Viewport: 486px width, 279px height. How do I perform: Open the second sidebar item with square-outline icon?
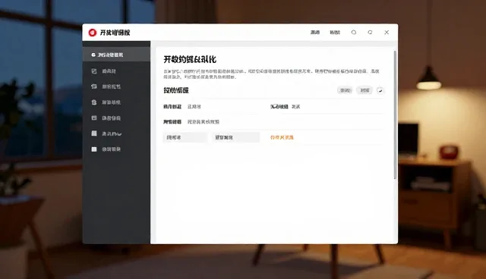(x=116, y=71)
